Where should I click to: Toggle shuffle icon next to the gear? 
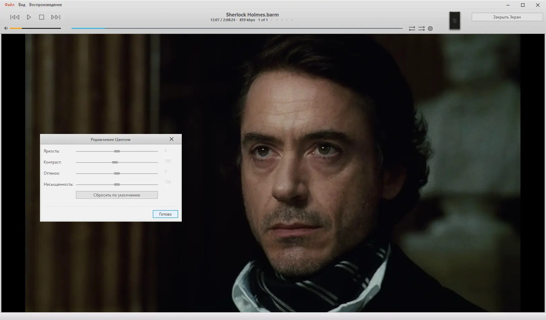(421, 29)
